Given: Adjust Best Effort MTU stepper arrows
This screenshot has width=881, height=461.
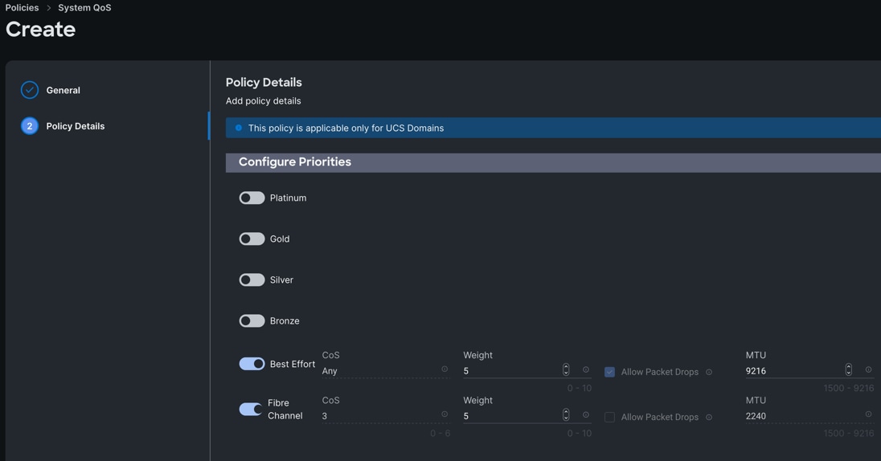Looking at the screenshot, I should [x=849, y=369].
